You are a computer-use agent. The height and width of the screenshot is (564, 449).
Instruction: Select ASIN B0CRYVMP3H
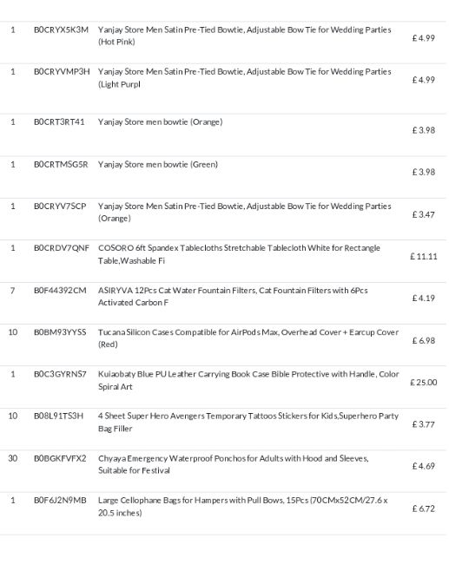coord(62,72)
